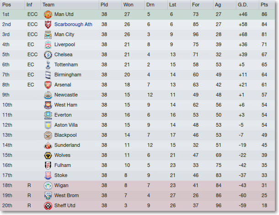Screen dimensions: 279x215
Task: Open the Birmingham team name link
Action: 67,75
